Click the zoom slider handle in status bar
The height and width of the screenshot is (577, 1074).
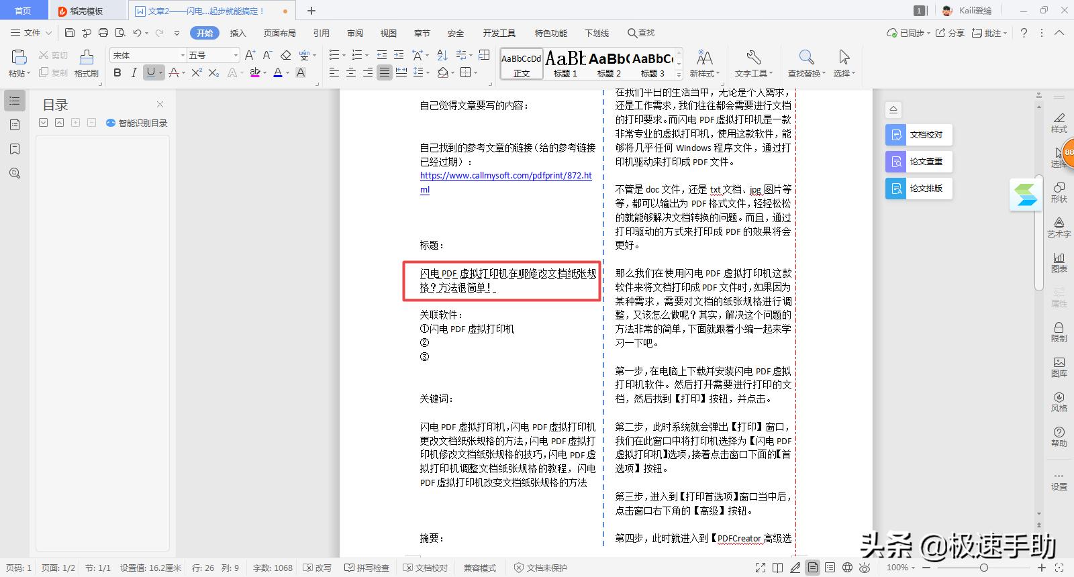coord(984,568)
